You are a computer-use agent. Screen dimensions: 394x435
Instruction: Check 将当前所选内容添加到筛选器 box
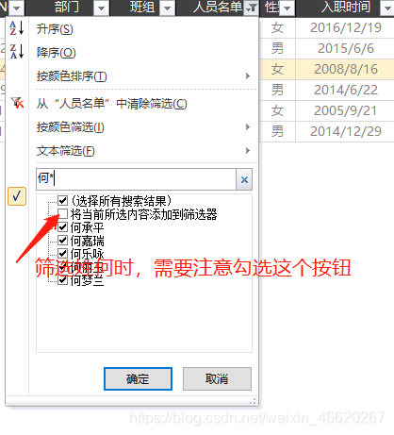coord(63,214)
